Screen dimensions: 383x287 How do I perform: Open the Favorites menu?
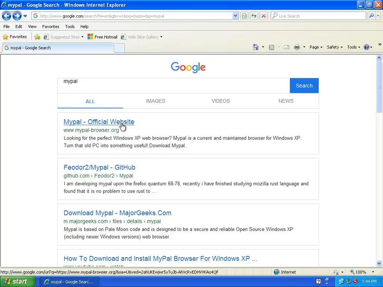(51, 27)
